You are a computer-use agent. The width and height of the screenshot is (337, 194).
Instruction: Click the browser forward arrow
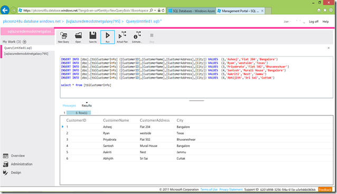pos(13,11)
